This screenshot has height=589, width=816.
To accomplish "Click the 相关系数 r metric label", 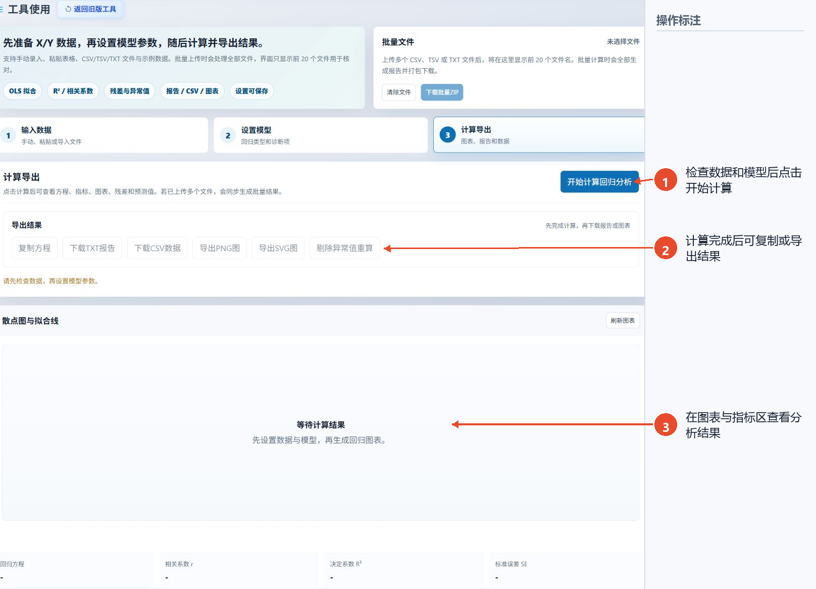I will click(179, 564).
